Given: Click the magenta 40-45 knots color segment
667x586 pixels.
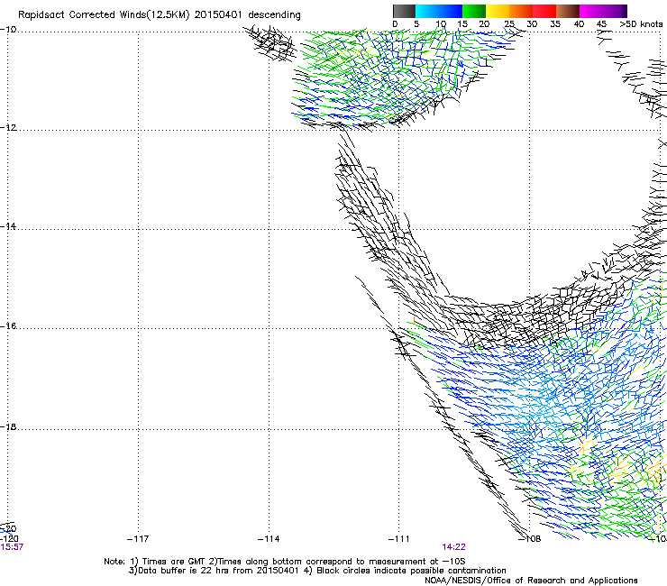Looking at the screenshot, I should click(591, 11).
